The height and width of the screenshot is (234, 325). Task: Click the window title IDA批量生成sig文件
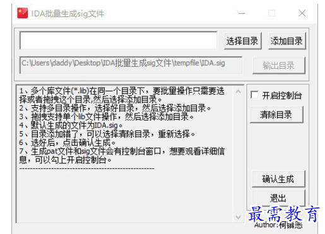pyautogui.click(x=68, y=13)
